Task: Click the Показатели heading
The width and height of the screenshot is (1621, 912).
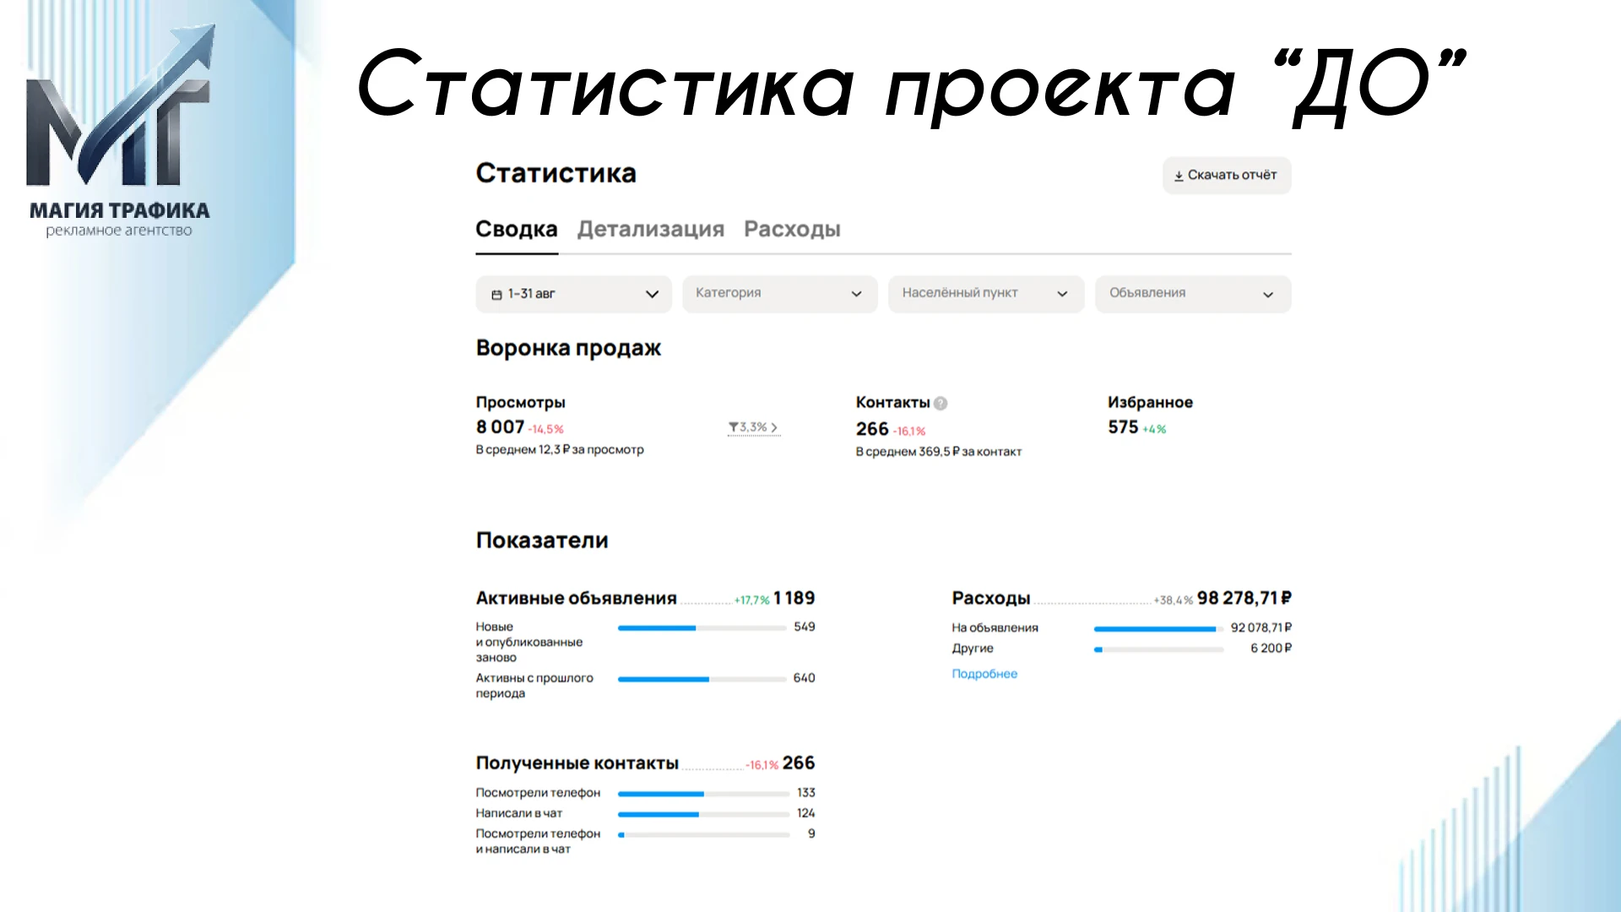Action: pos(542,540)
